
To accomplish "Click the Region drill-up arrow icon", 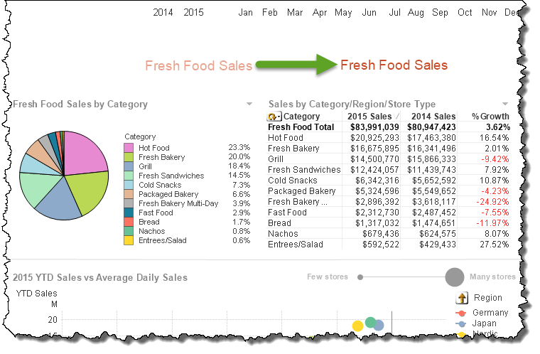I will coord(462,298).
